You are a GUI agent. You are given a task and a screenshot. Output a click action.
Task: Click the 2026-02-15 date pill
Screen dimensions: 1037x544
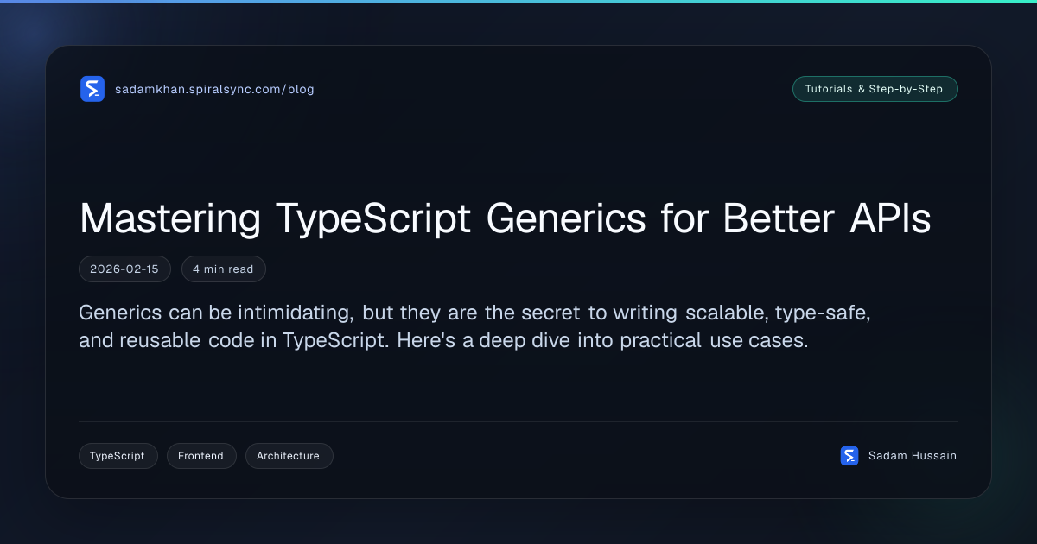[x=124, y=269]
